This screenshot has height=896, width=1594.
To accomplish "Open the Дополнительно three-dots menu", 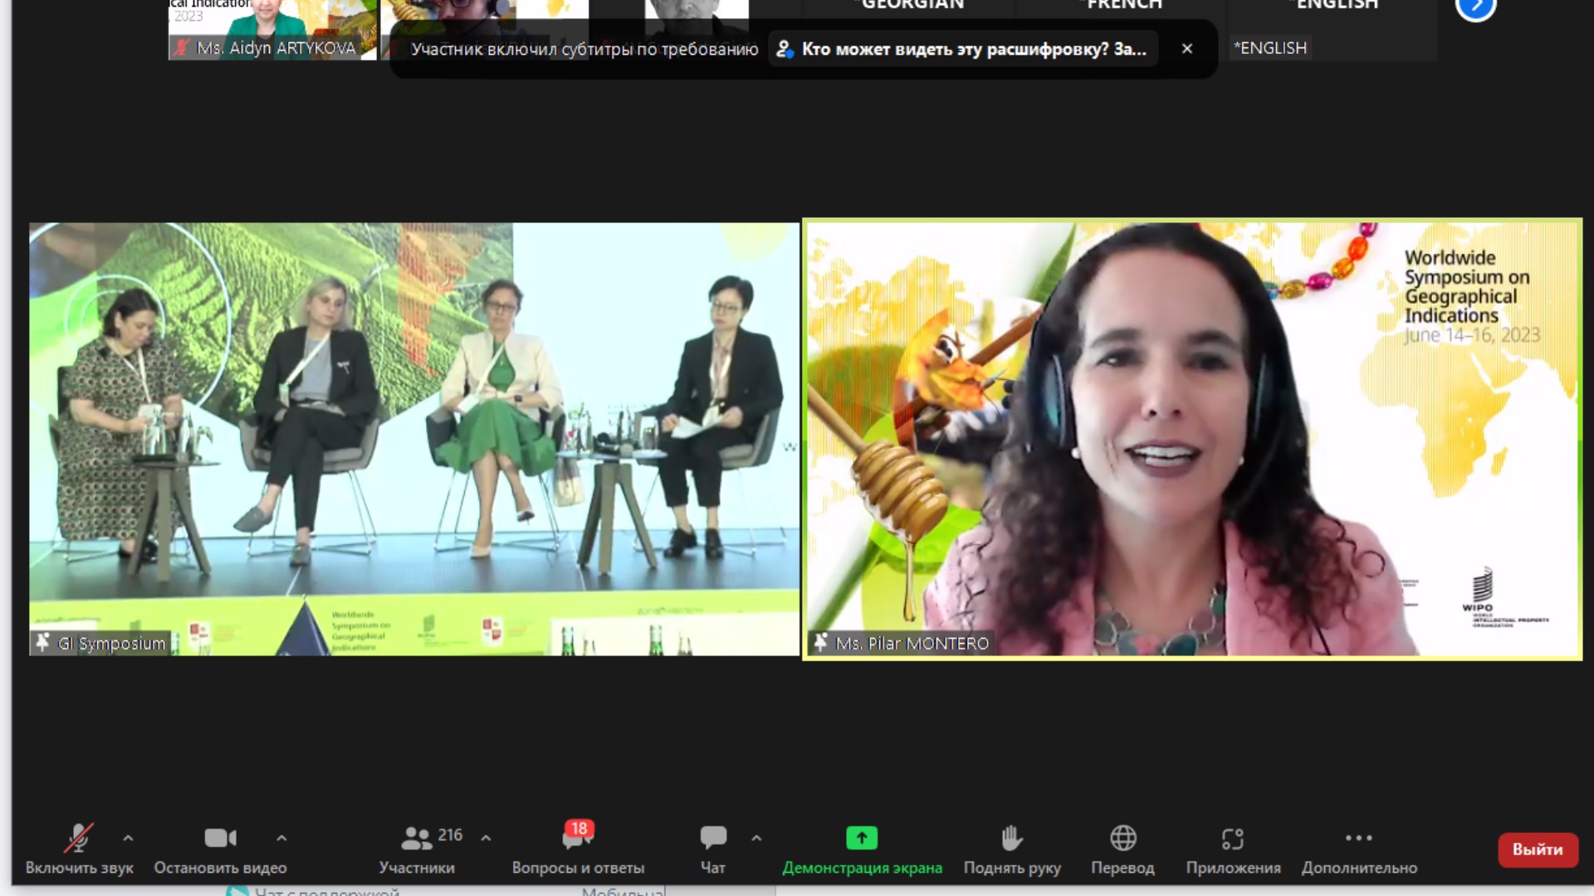I will tap(1359, 839).
